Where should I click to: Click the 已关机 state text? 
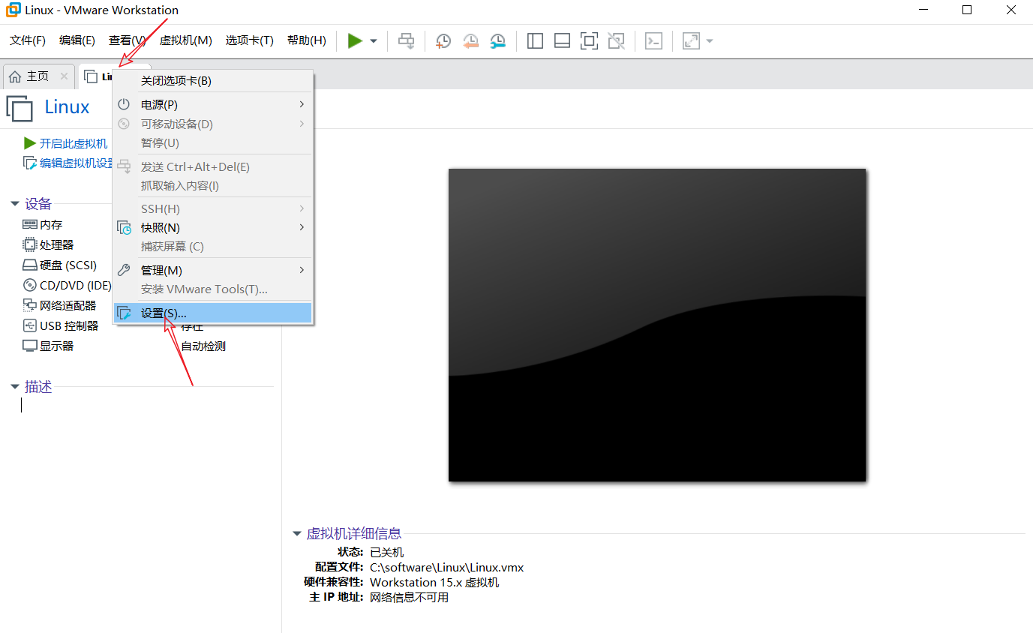tap(386, 552)
